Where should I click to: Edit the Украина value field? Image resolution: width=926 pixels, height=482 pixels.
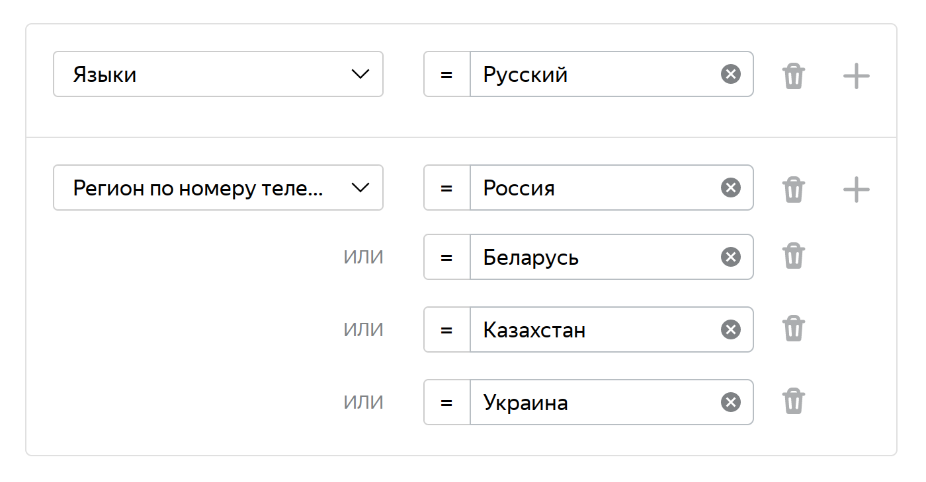pos(595,402)
